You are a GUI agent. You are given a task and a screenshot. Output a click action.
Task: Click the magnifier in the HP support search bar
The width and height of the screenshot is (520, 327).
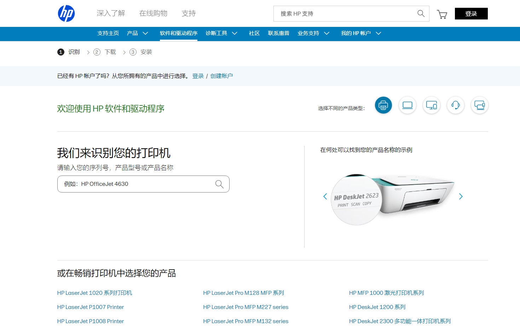pos(421,13)
